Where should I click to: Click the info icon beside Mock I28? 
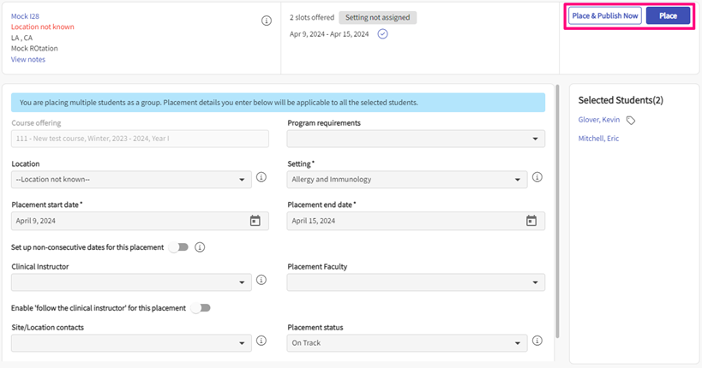[x=267, y=21]
